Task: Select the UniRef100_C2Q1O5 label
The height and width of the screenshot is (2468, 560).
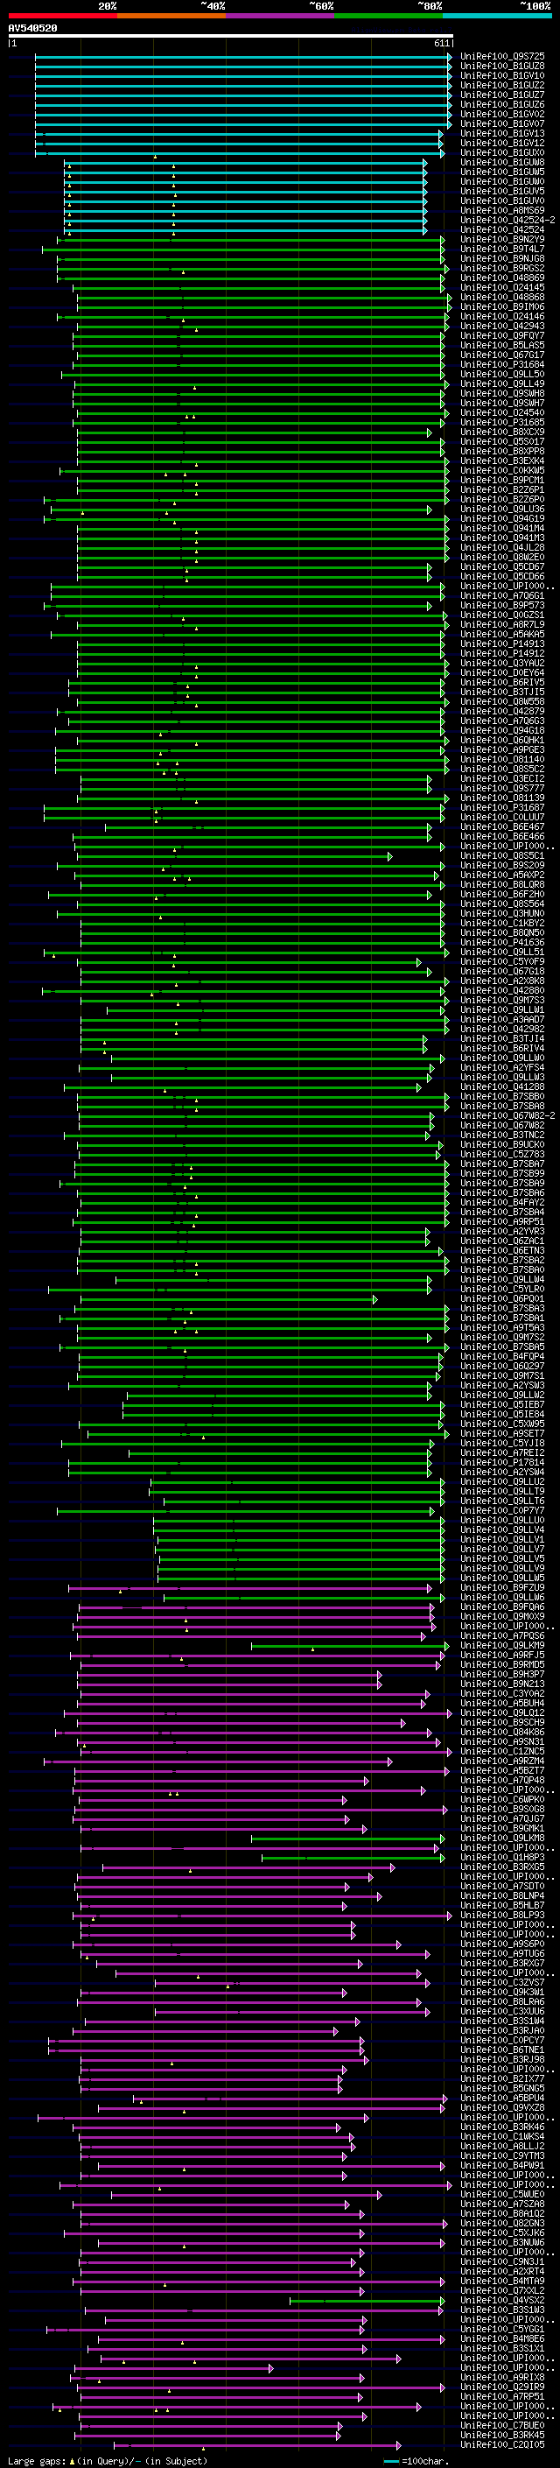Action: pos(502,2444)
